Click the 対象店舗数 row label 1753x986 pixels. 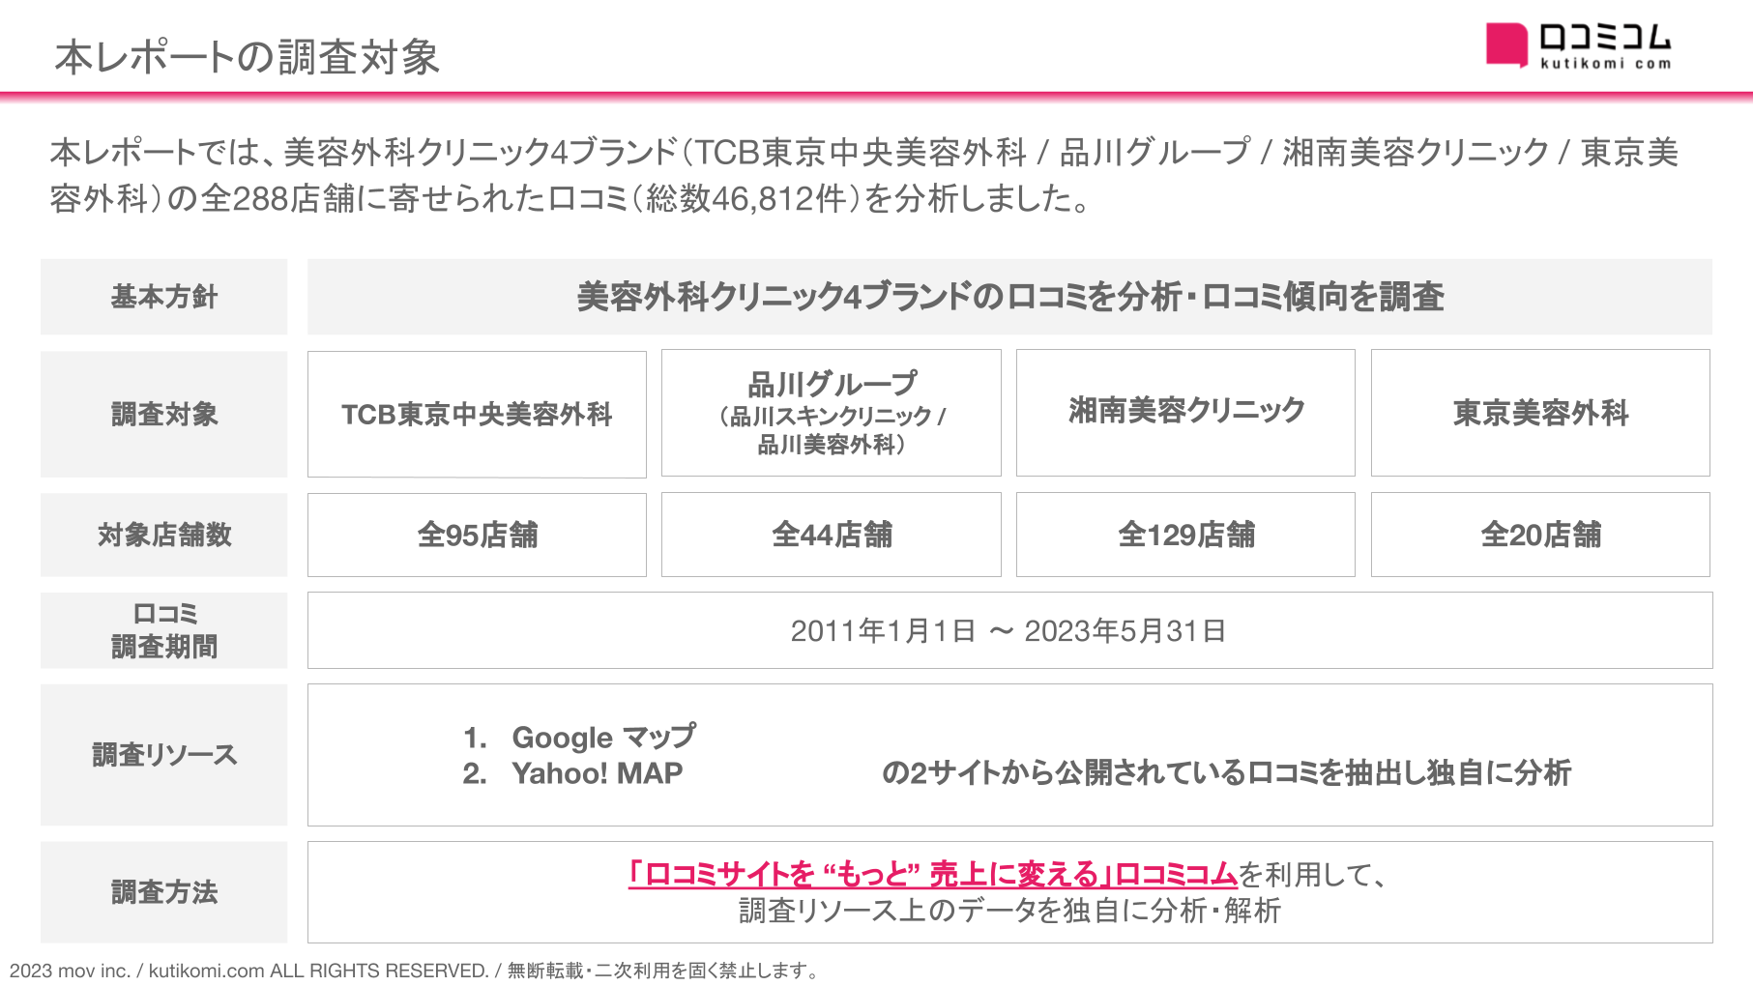tap(164, 535)
